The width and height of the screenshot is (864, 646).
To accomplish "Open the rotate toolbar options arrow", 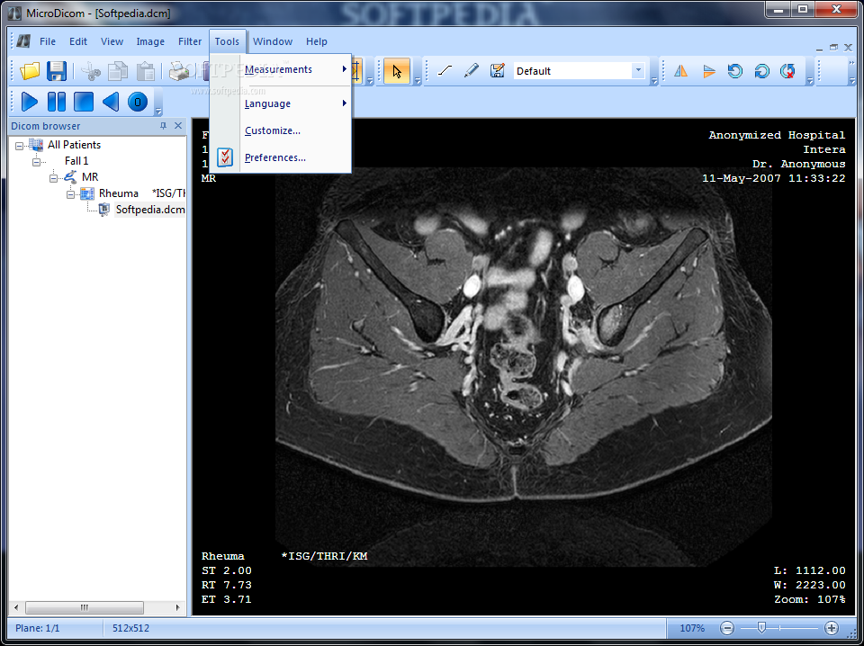I will (810, 80).
